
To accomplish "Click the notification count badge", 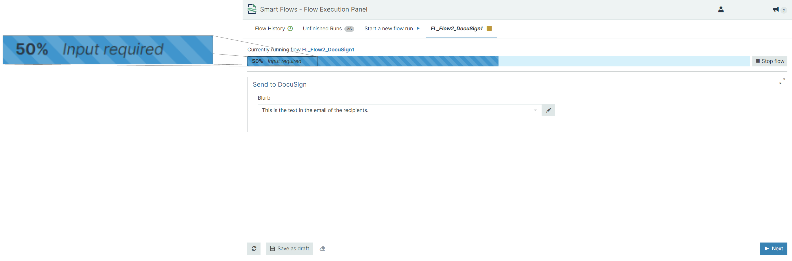I will 784,10.
